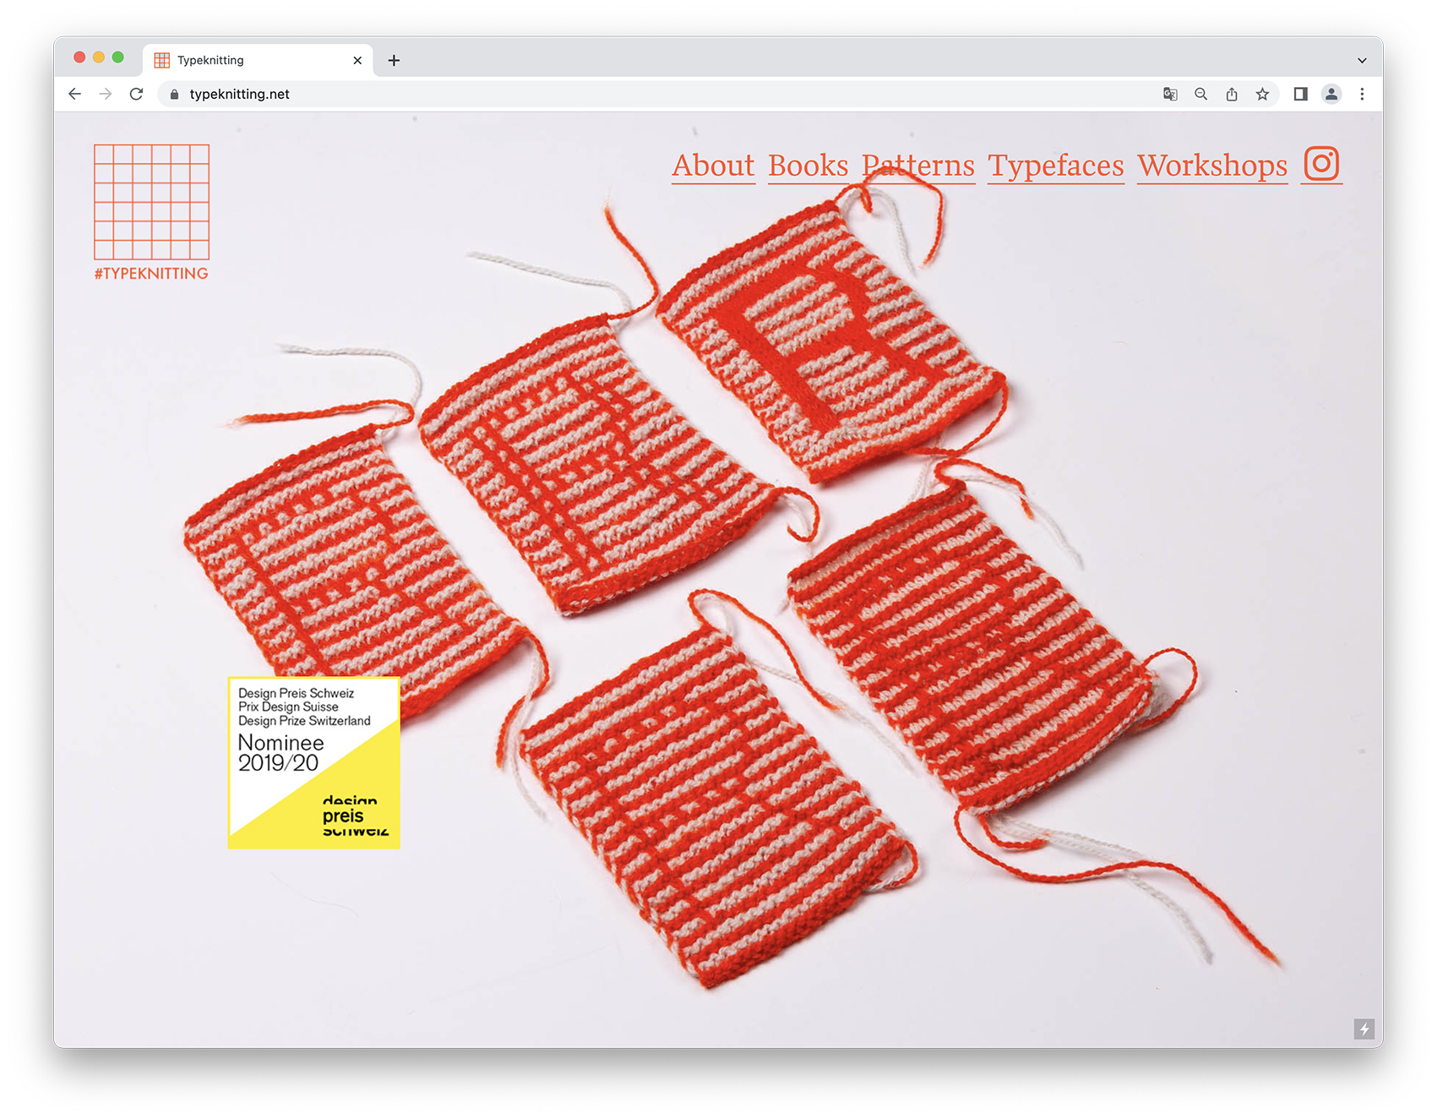Viewport: 1437px width, 1119px height.
Task: Open the translate page icon
Action: [x=1170, y=94]
